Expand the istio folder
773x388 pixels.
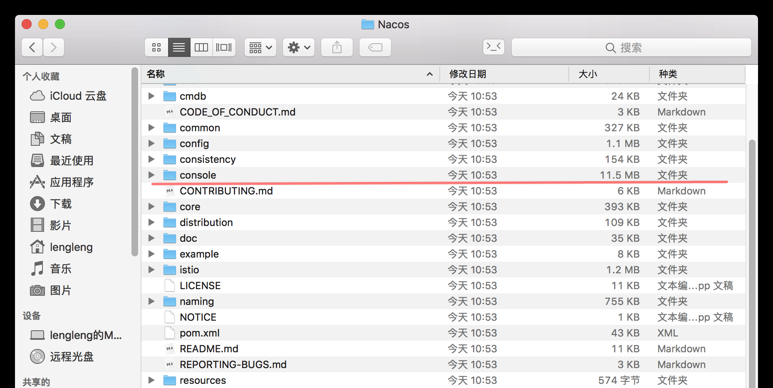coord(151,270)
